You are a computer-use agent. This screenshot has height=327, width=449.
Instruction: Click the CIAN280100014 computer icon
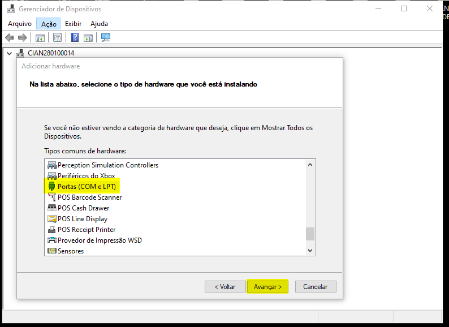[x=20, y=53]
